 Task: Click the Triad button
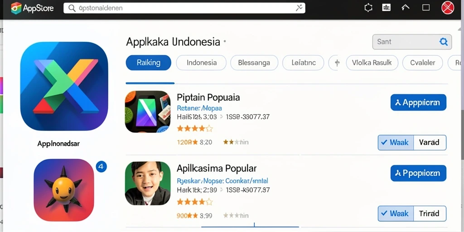click(x=430, y=214)
